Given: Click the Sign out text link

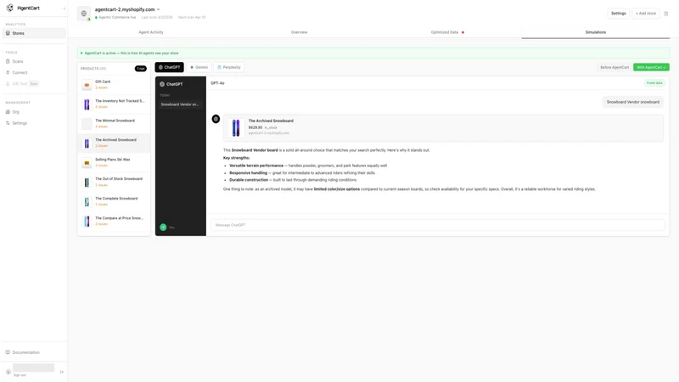Looking at the screenshot, I should click(20, 375).
